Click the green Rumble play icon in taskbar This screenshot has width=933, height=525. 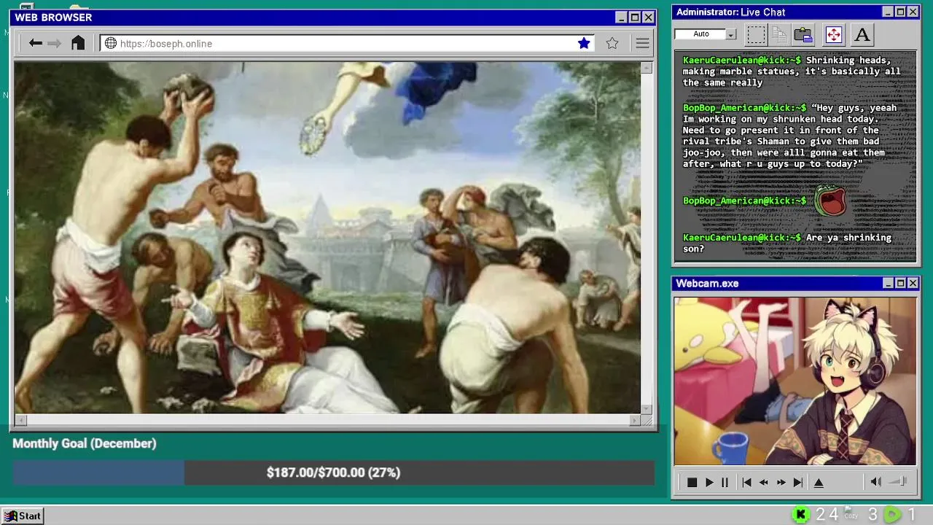coord(892,515)
